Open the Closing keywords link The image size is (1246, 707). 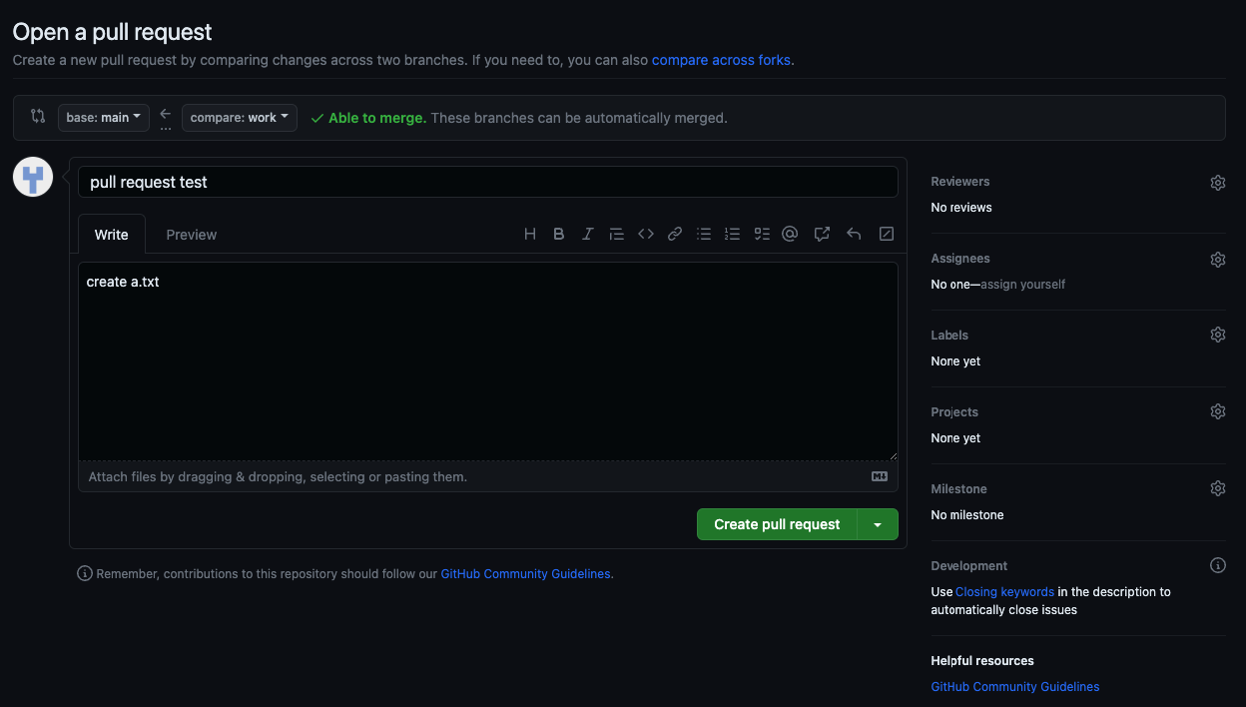(x=1004, y=592)
